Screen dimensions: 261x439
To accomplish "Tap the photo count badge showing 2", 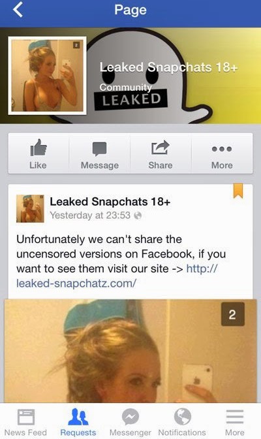I will pos(233,314).
